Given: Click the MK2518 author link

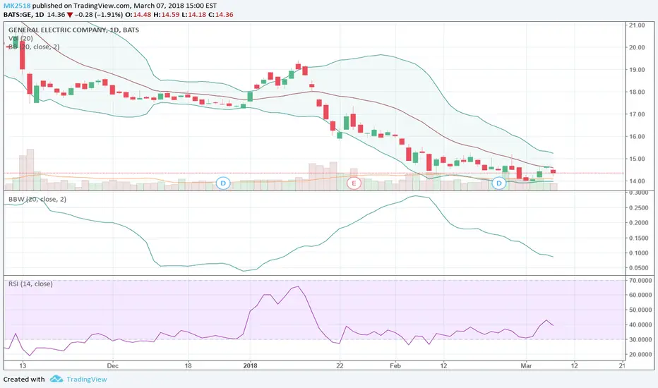Looking at the screenshot, I should pos(17,6).
